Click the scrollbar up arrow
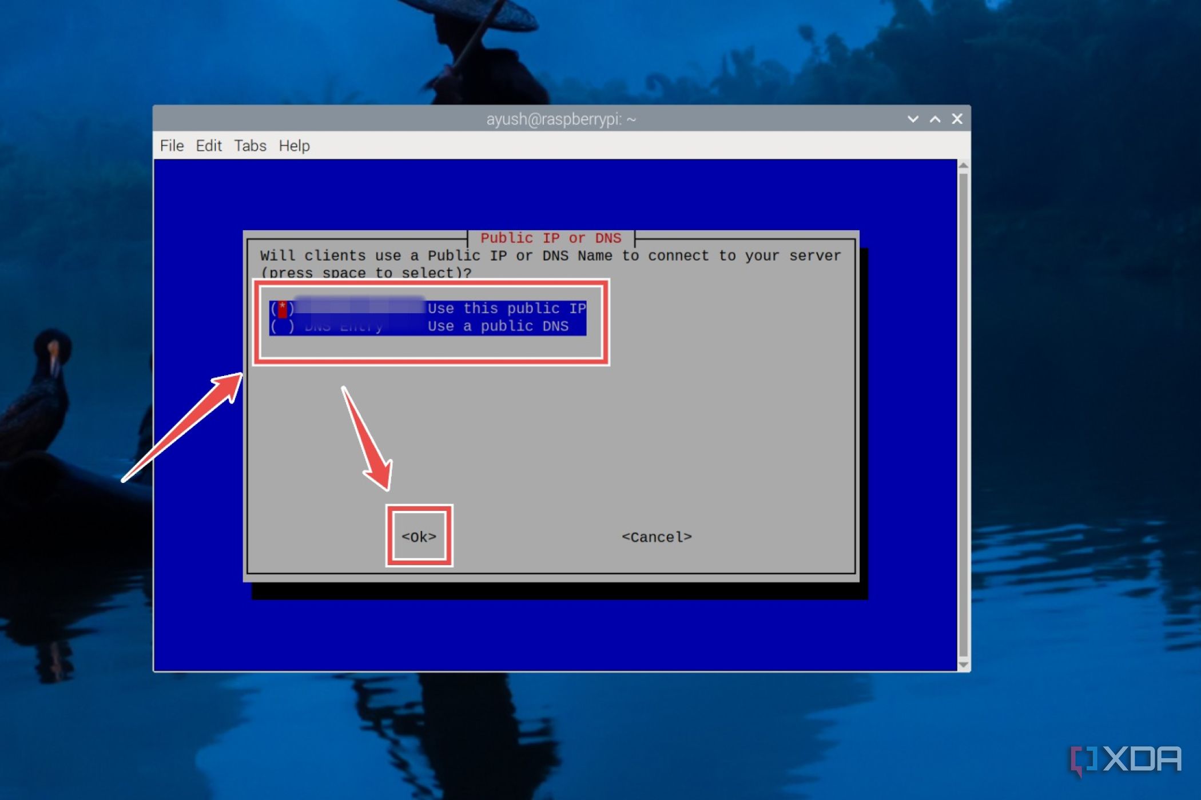The width and height of the screenshot is (1201, 800). pos(963,166)
